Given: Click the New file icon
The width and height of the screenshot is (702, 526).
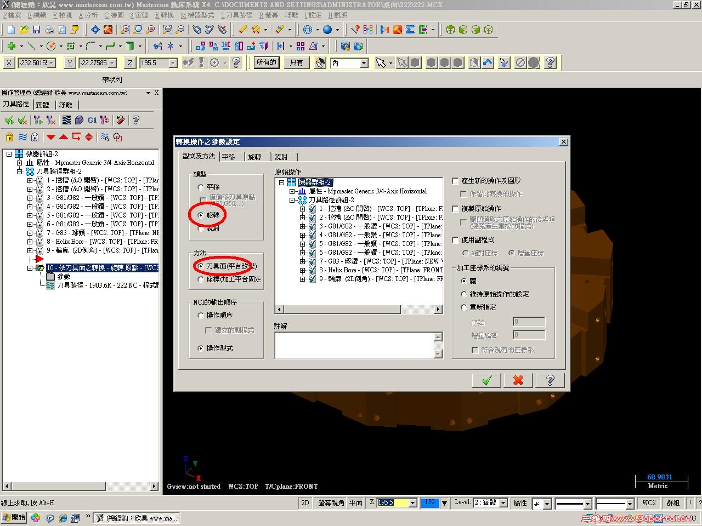Looking at the screenshot, I should pos(11,30).
